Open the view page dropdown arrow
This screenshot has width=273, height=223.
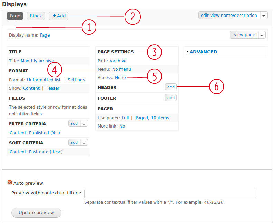262,35
